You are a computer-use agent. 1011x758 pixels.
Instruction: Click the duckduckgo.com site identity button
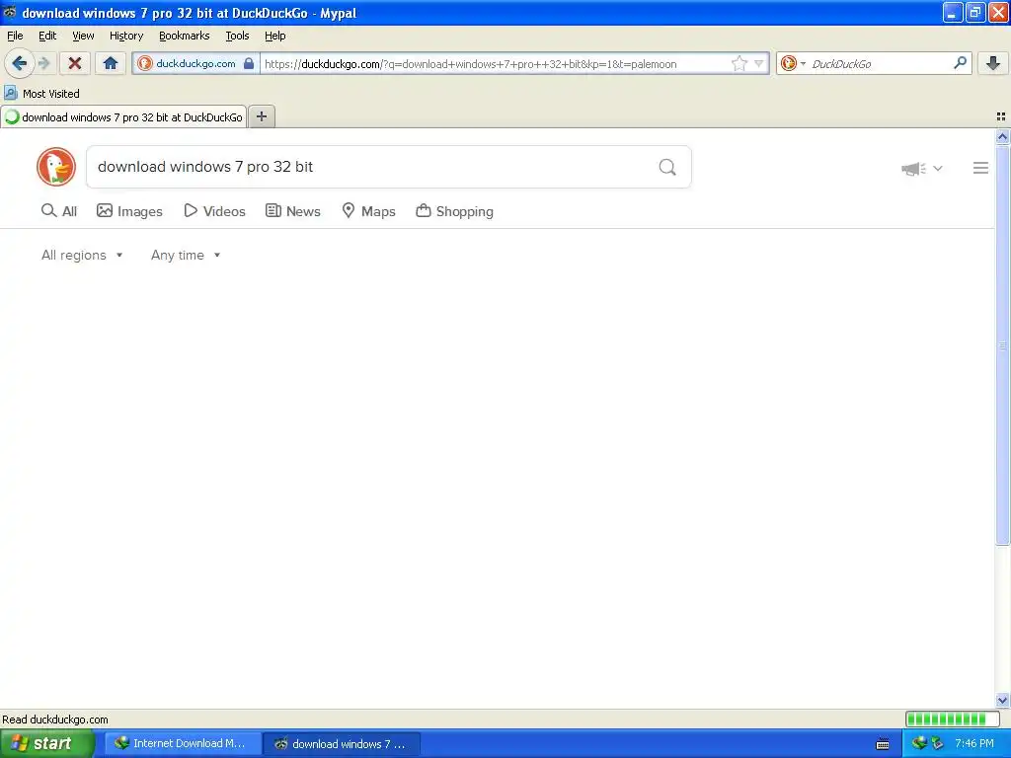point(195,63)
